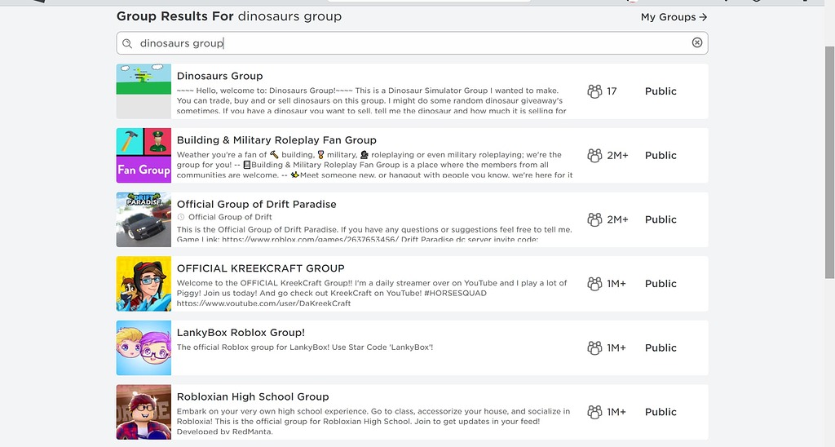
Task: Clear the group search box text
Action: pyautogui.click(x=696, y=42)
